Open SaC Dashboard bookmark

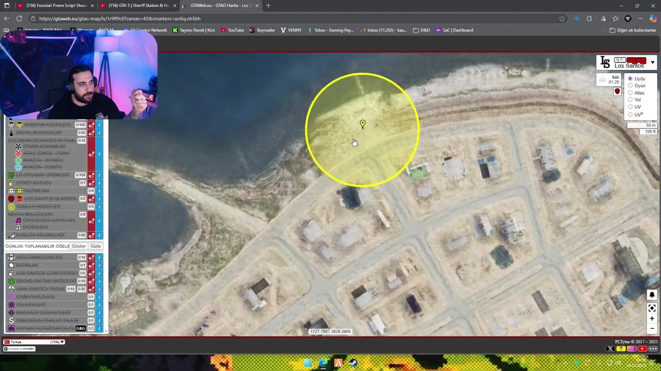point(454,30)
